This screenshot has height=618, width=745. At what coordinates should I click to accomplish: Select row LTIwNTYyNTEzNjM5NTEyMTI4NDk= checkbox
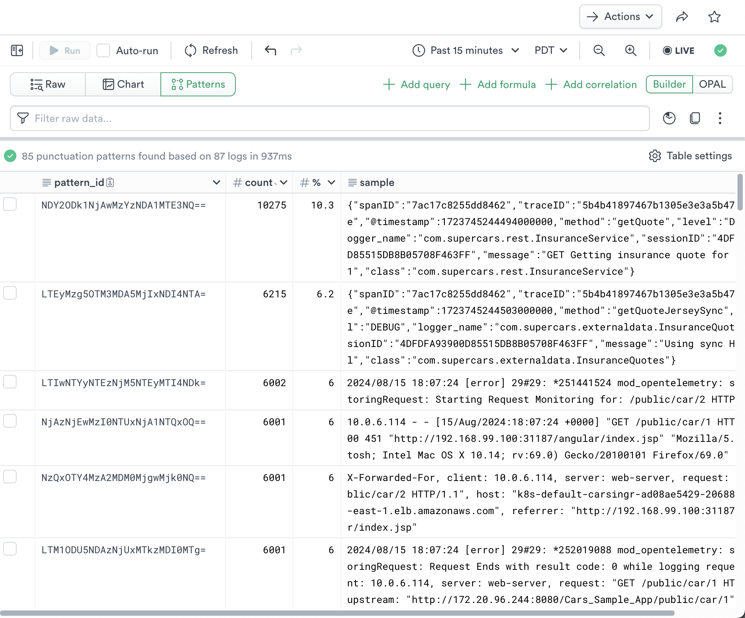click(x=10, y=382)
